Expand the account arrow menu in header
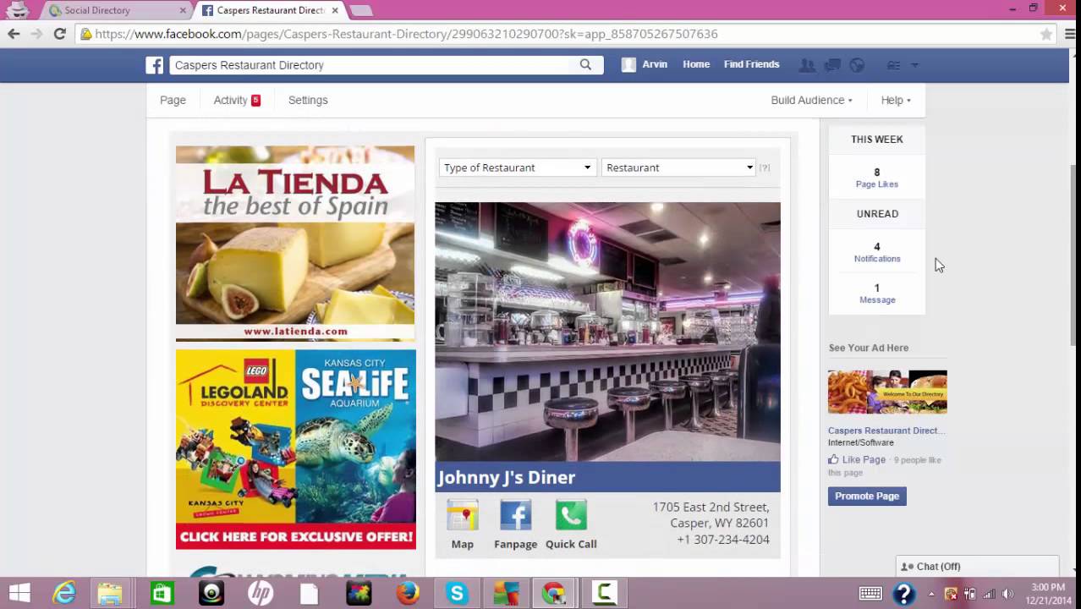This screenshot has height=609, width=1081. [x=914, y=65]
